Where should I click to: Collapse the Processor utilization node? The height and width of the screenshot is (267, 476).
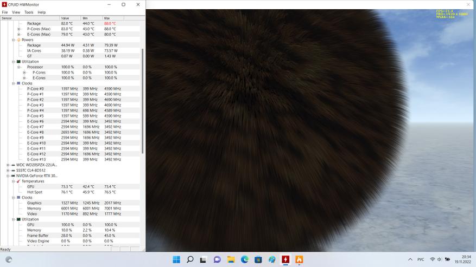point(19,67)
